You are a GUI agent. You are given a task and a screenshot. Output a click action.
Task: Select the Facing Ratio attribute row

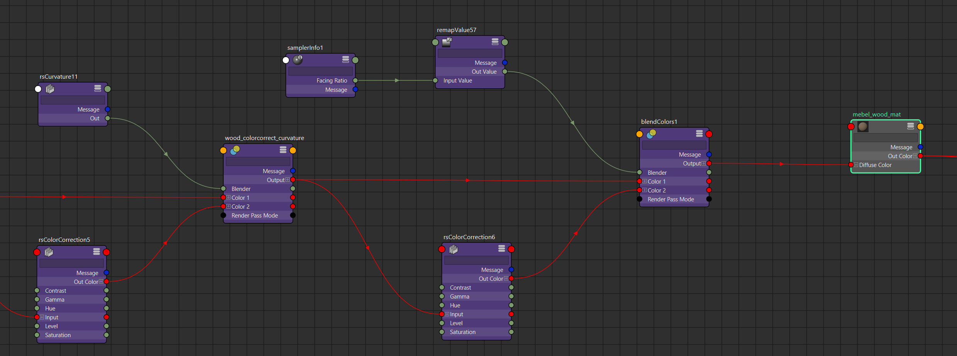[321, 81]
